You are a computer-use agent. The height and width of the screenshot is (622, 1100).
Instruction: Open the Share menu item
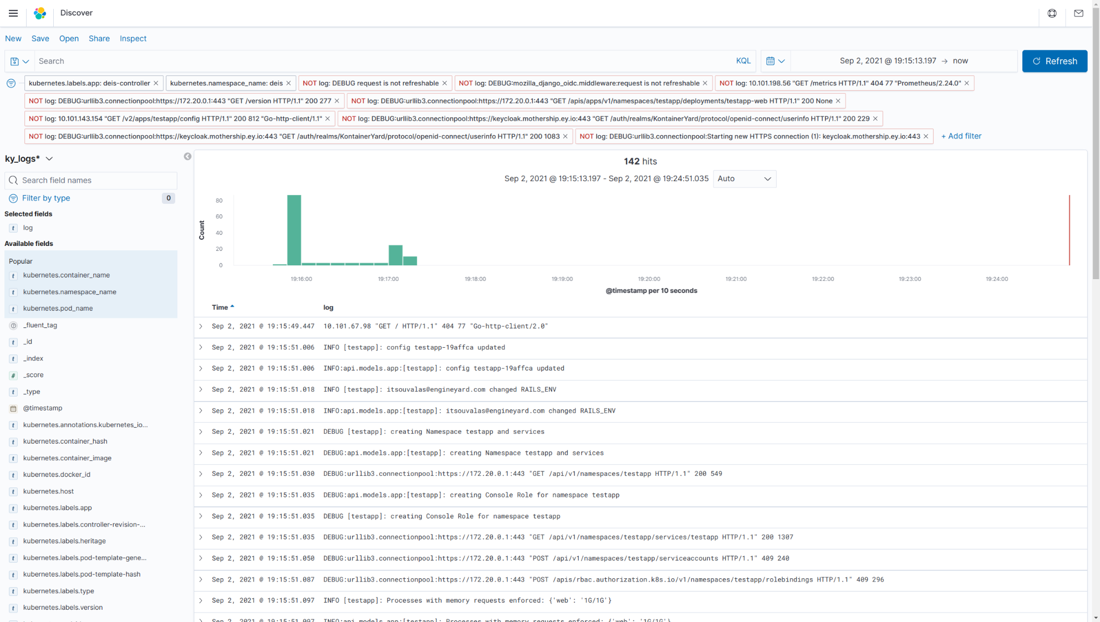click(x=99, y=39)
